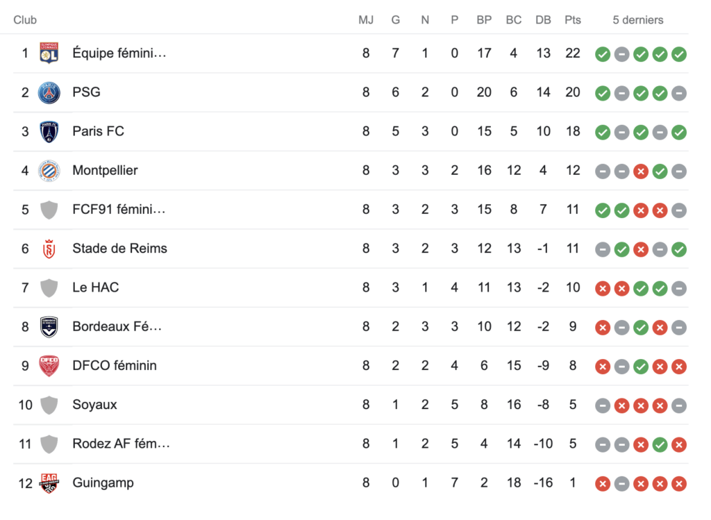Click PSG's latest draw indicator
The height and width of the screenshot is (520, 711).
pyautogui.click(x=679, y=94)
